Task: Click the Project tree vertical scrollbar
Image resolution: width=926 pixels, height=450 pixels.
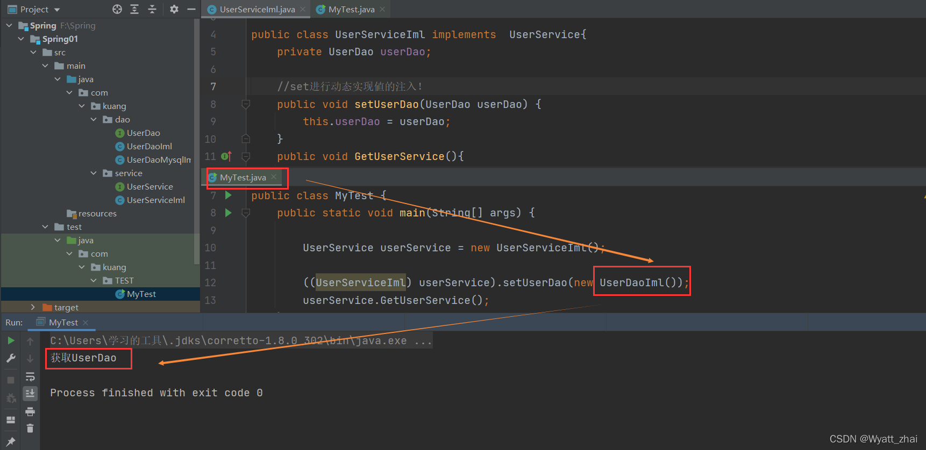Action: [197, 141]
